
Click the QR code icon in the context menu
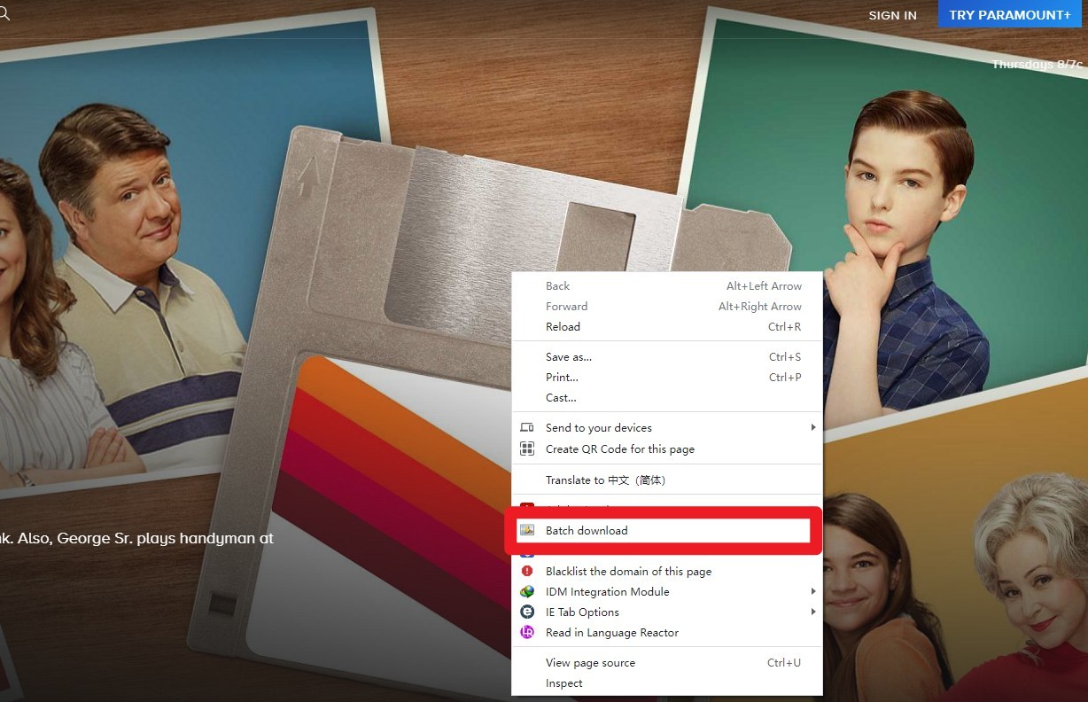[x=527, y=448]
